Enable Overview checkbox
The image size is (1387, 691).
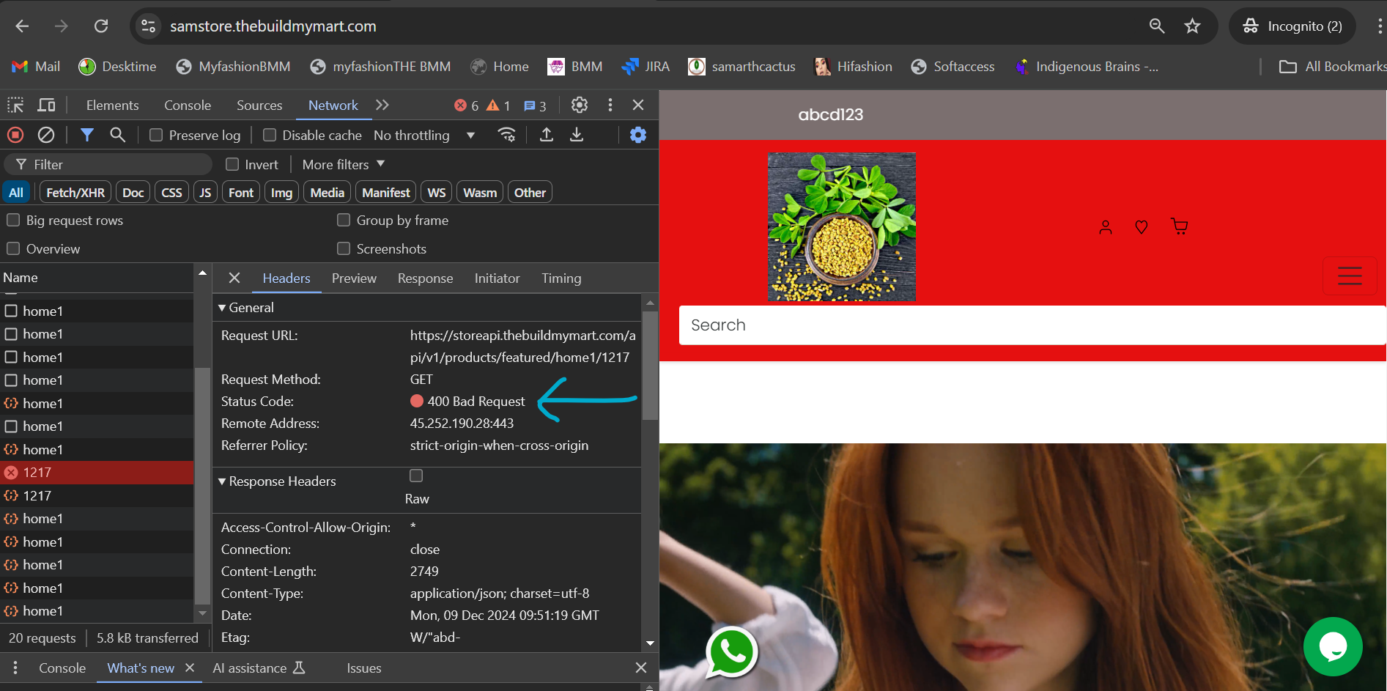(13, 248)
